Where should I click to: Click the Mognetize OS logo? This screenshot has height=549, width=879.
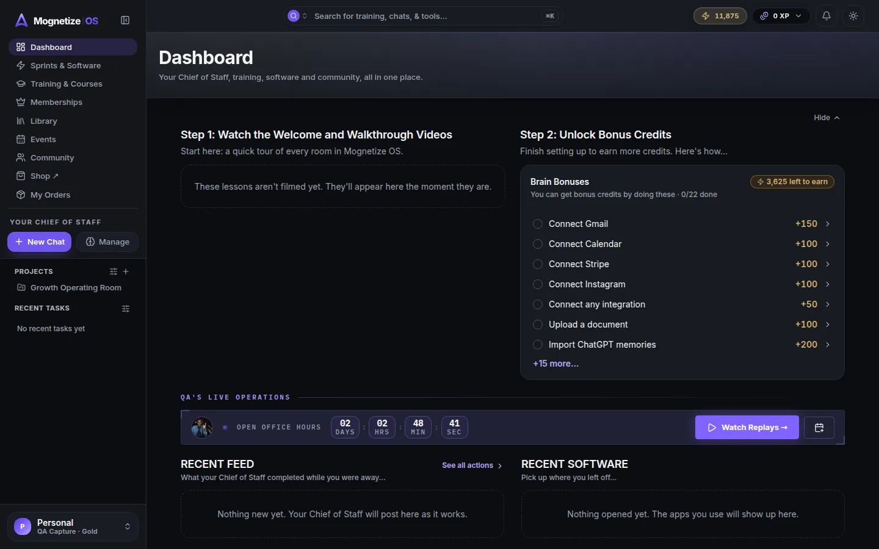[57, 21]
